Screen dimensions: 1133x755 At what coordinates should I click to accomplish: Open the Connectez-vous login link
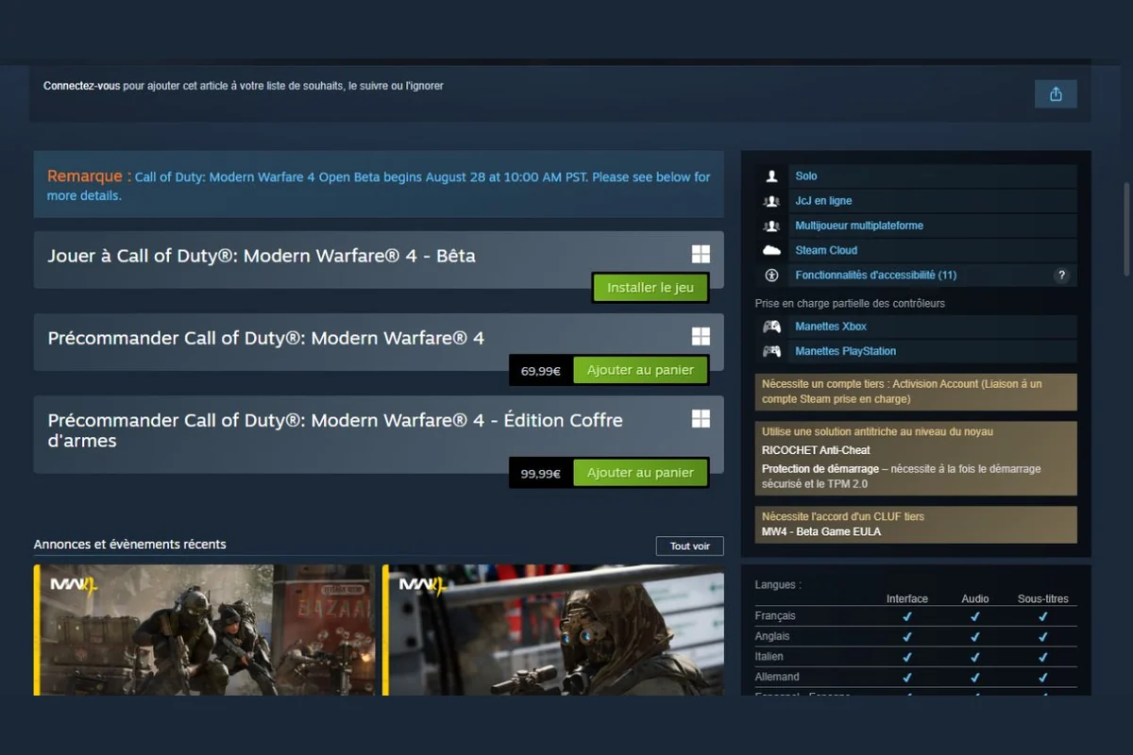click(81, 86)
